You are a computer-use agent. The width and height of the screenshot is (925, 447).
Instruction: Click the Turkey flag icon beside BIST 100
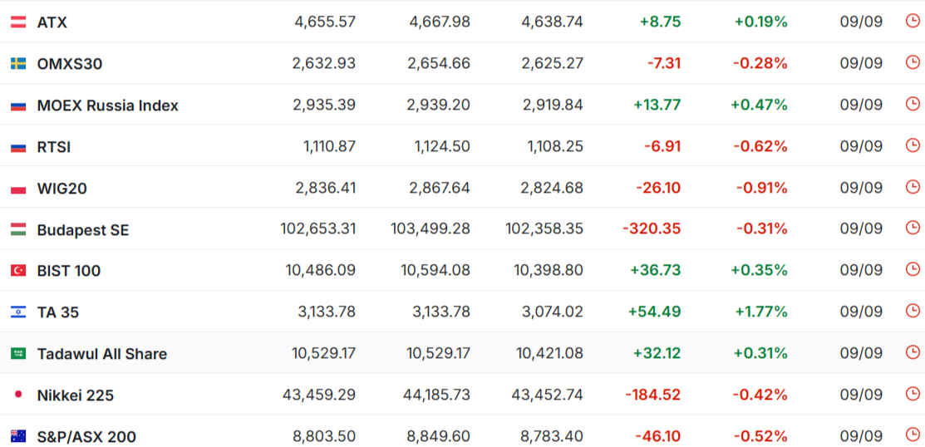[x=18, y=271]
